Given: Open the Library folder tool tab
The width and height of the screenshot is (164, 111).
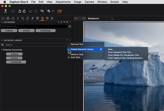Looking at the screenshot, I should 3,18.
